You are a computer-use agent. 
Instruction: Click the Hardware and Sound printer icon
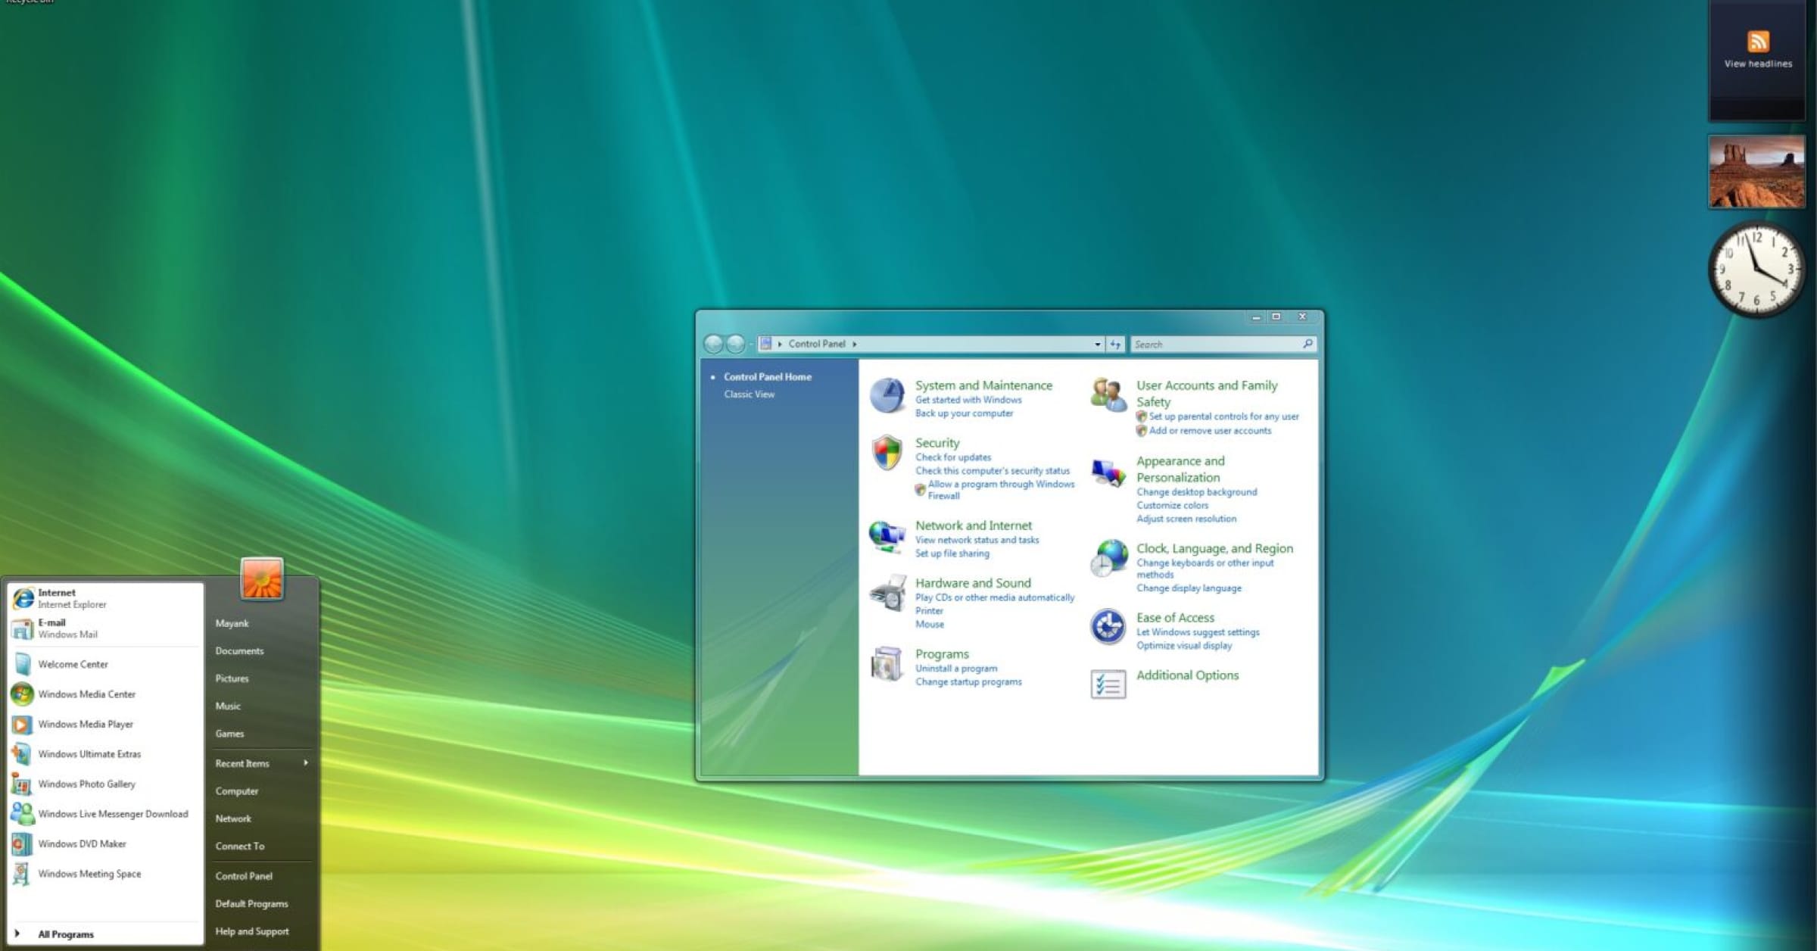pos(887,593)
